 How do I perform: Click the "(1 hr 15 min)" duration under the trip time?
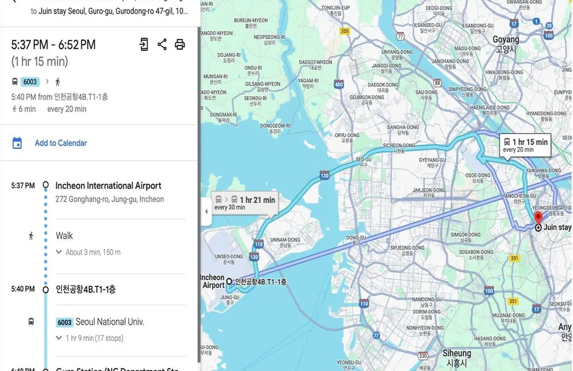39,61
